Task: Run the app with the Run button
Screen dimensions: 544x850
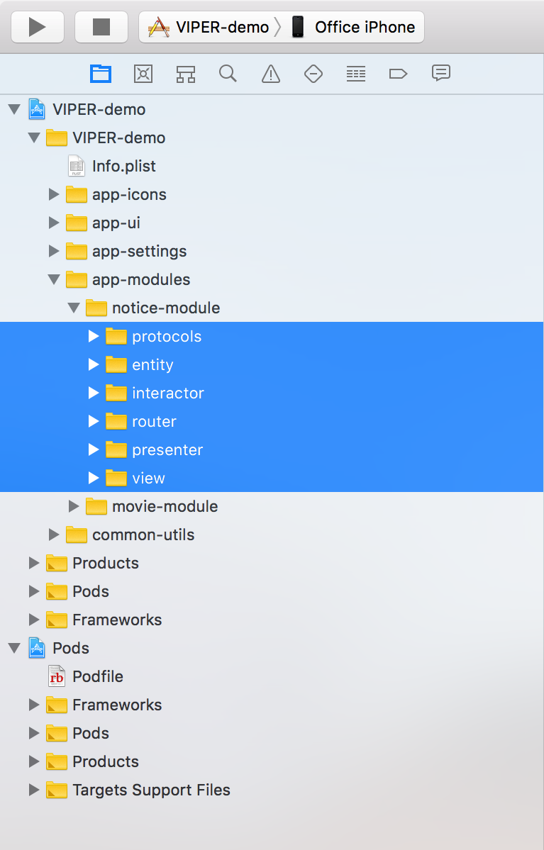Action: point(37,27)
